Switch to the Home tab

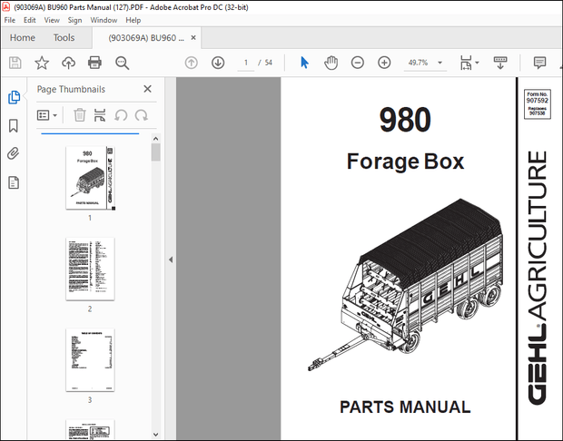point(23,38)
